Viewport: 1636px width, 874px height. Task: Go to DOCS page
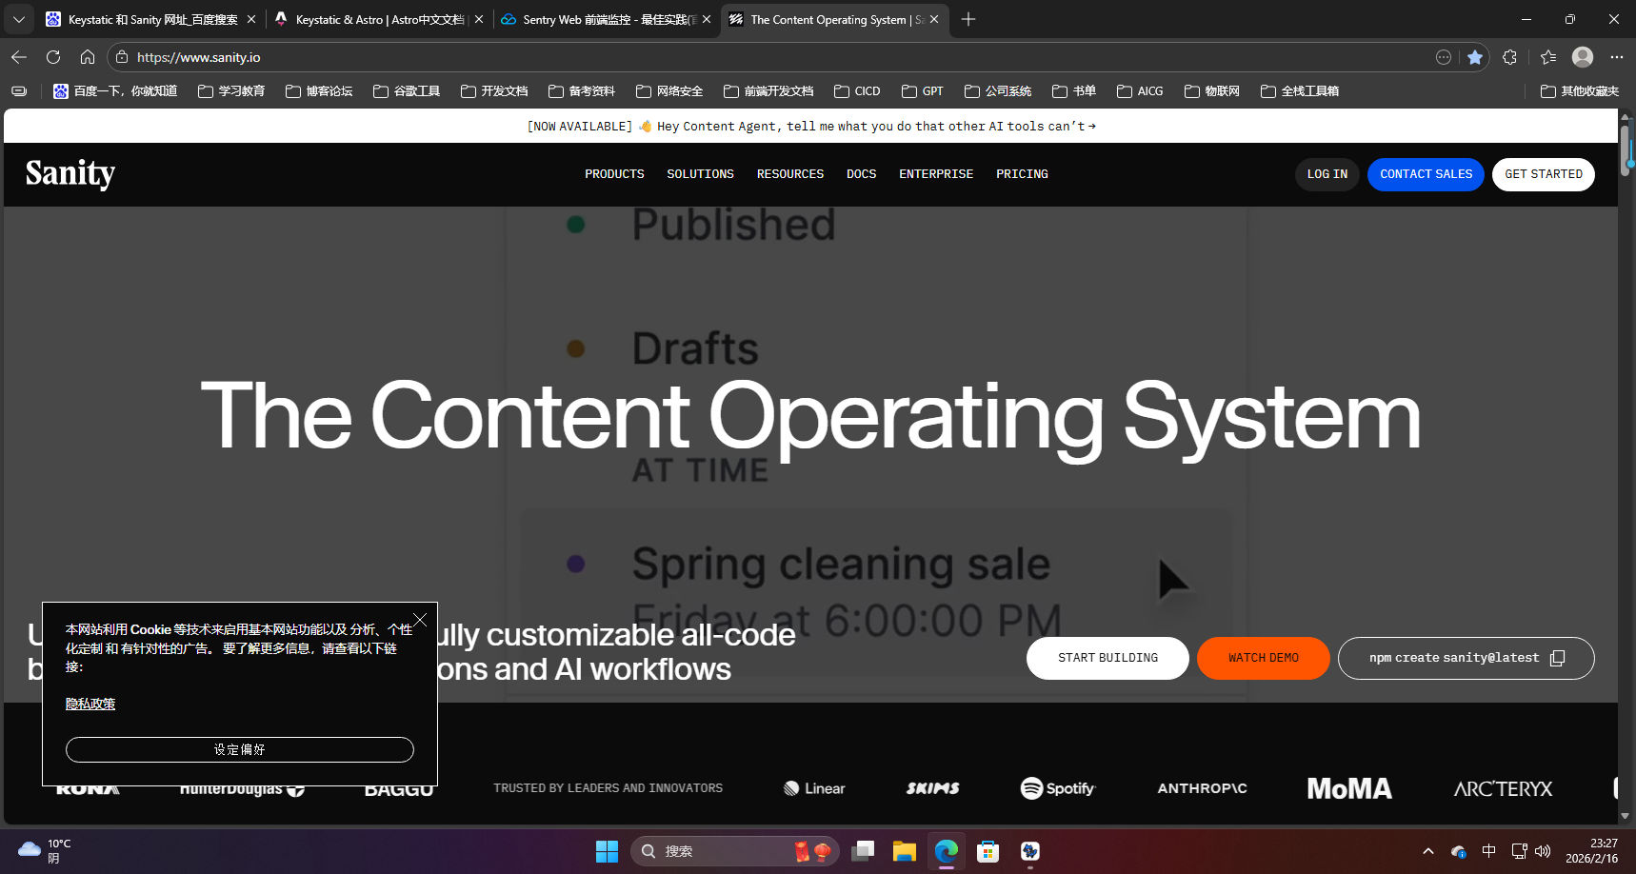[861, 174]
